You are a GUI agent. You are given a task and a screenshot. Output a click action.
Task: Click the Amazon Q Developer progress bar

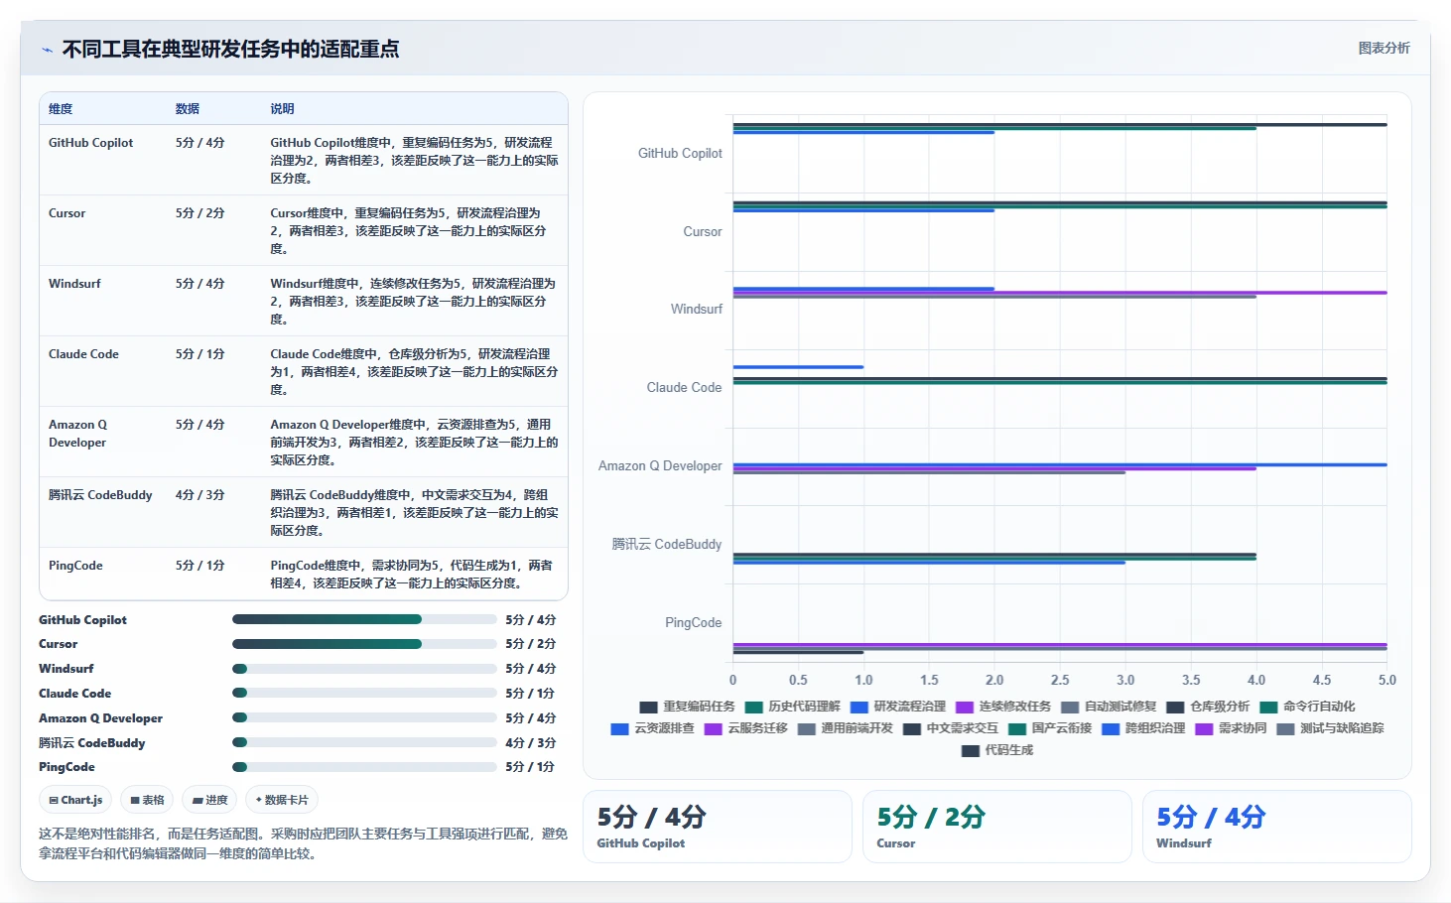[364, 717]
